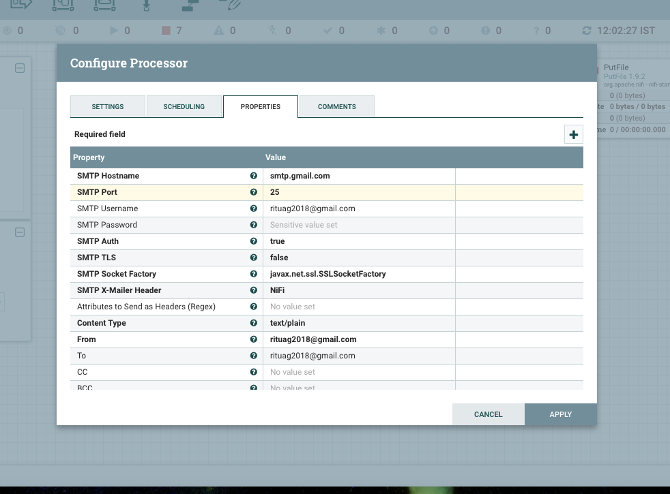Change the SMTP Auth value true
The image size is (670, 494).
359,241
